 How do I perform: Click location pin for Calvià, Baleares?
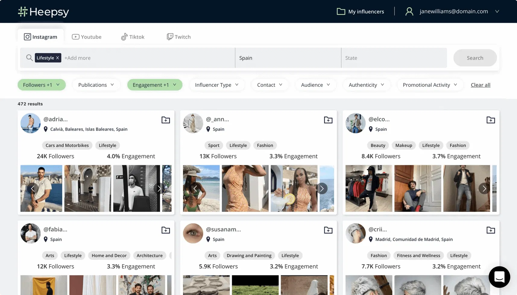pyautogui.click(x=46, y=129)
